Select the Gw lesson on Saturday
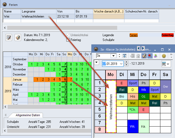This screenshot has width=175, height=138. tap(166, 86)
